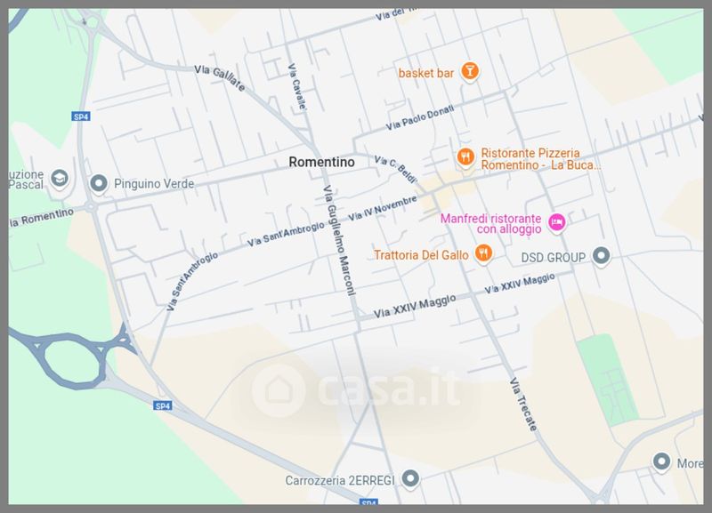Click the Trattoria Del Gallo text label
This screenshot has width=712, height=513.
click(x=421, y=255)
